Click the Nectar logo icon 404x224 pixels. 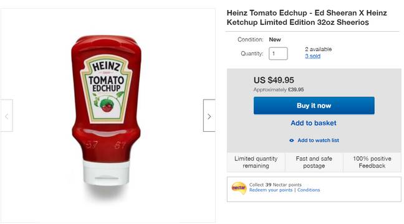click(239, 188)
